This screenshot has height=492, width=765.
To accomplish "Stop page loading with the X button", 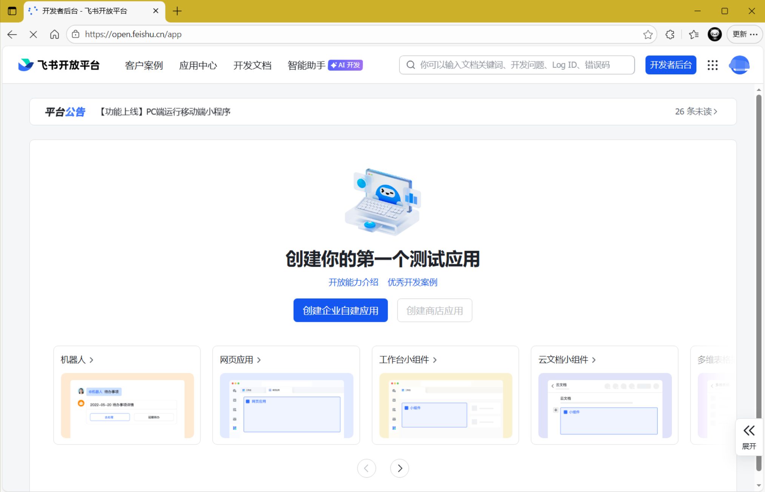I will click(x=33, y=34).
